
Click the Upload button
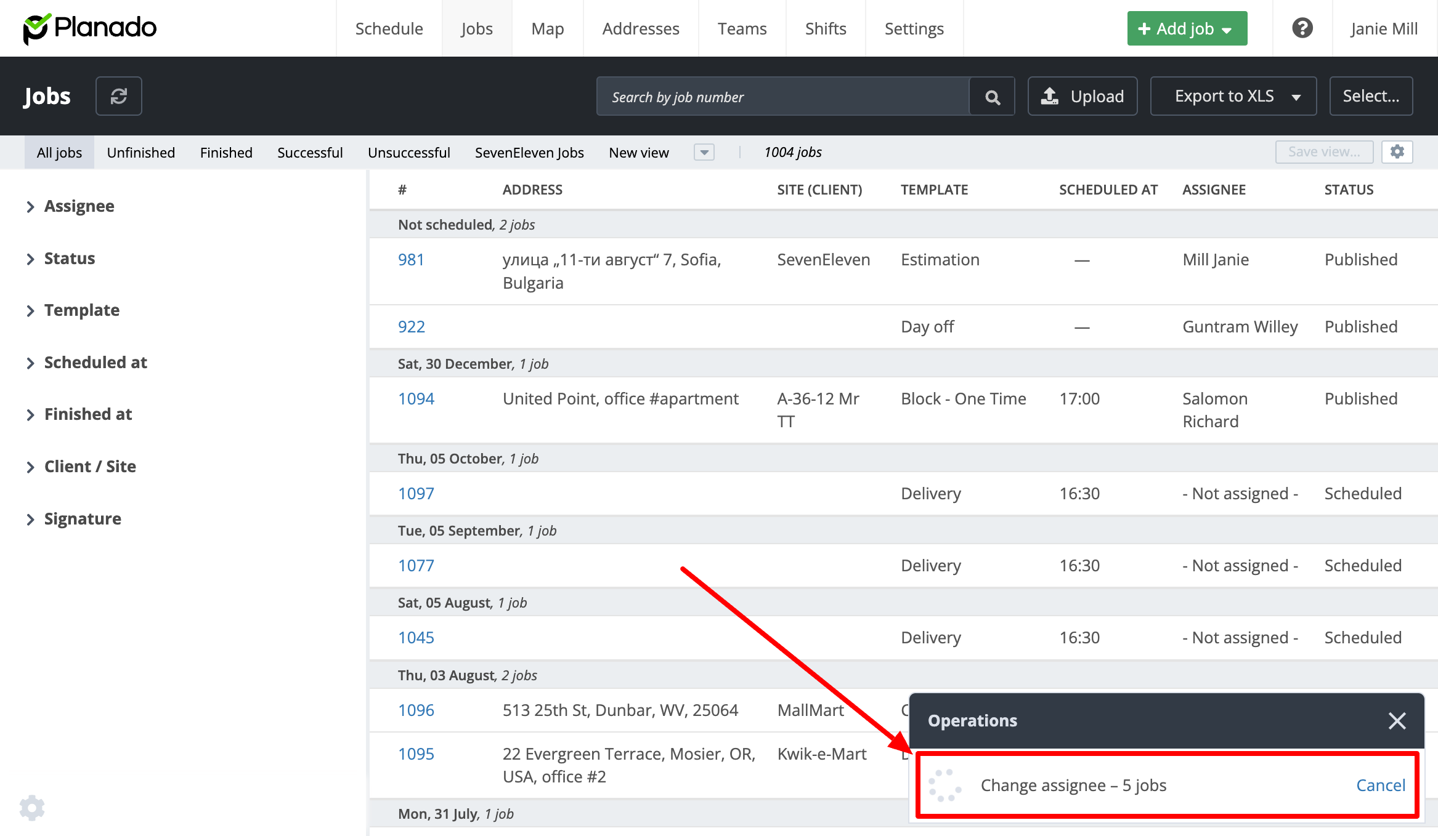point(1083,96)
